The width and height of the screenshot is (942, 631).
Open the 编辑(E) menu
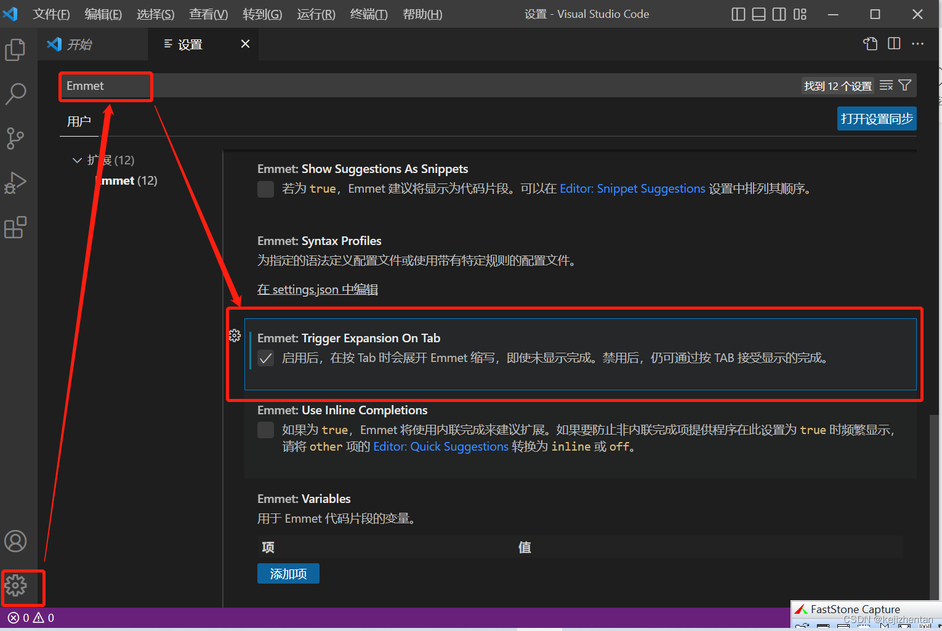pos(103,14)
